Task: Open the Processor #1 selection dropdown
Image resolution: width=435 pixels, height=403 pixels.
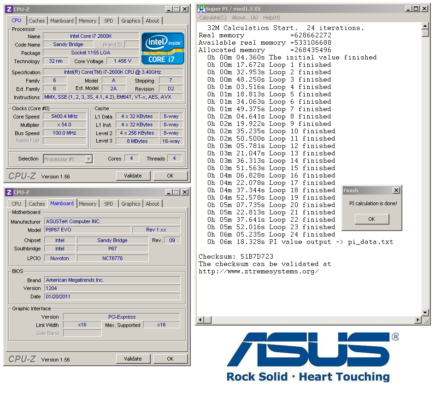Action: 89,159
